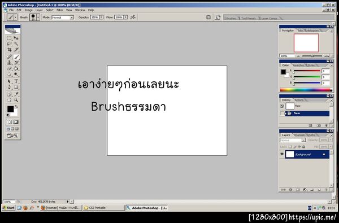Select the Brush tool in toolbox

pos(16,57)
